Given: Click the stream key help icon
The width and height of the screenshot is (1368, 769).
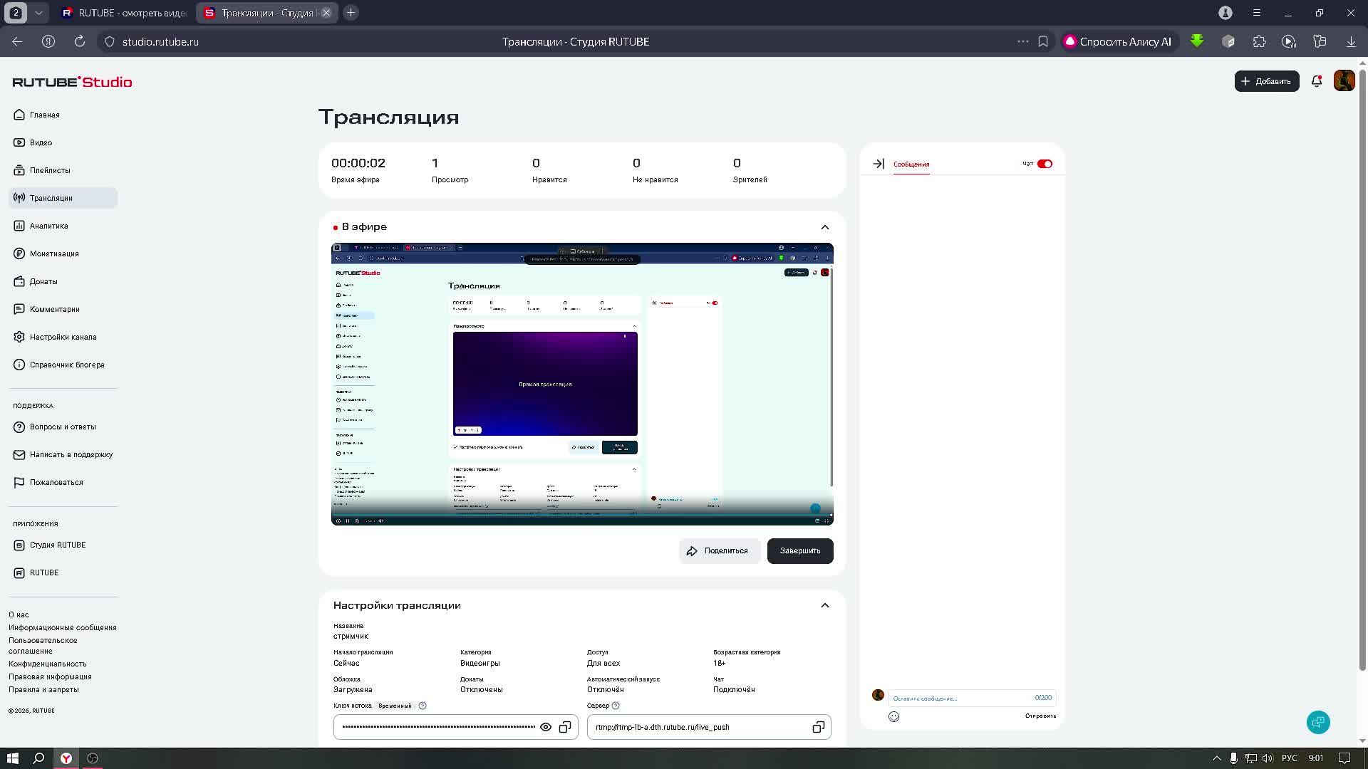Looking at the screenshot, I should [423, 706].
